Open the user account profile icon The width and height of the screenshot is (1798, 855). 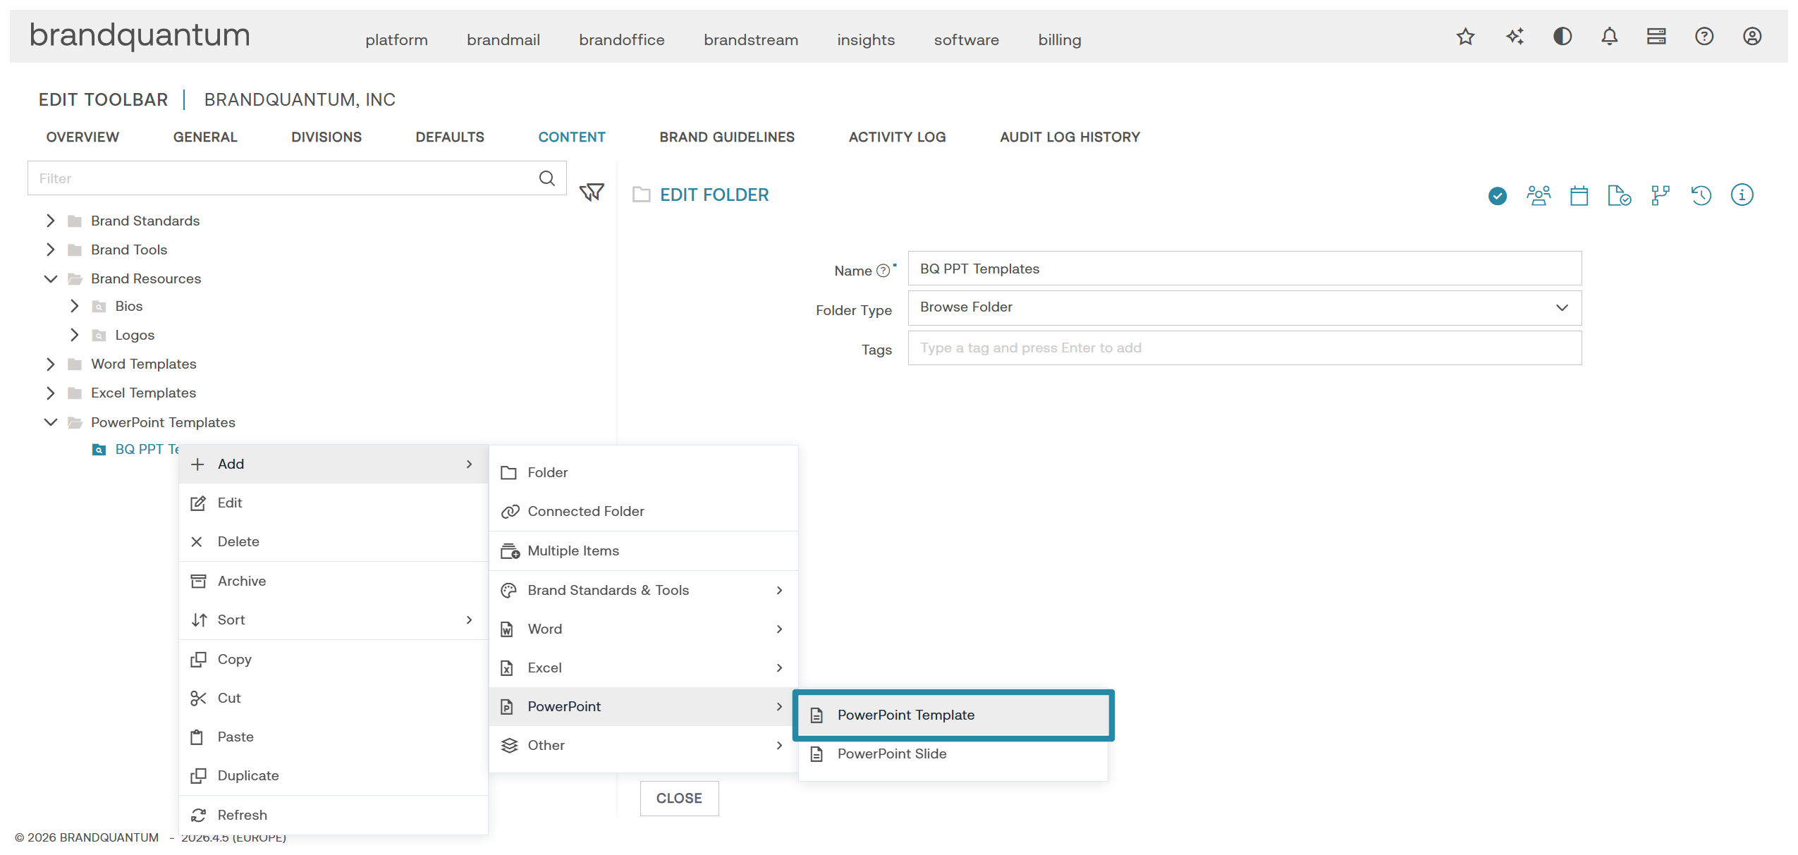(x=1752, y=37)
